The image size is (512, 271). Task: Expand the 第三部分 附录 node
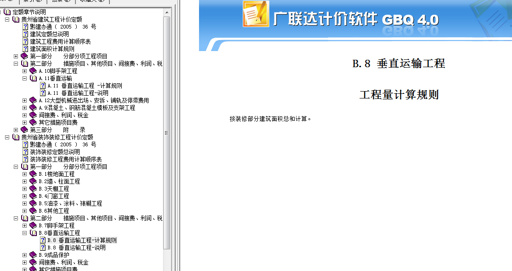tap(16, 130)
